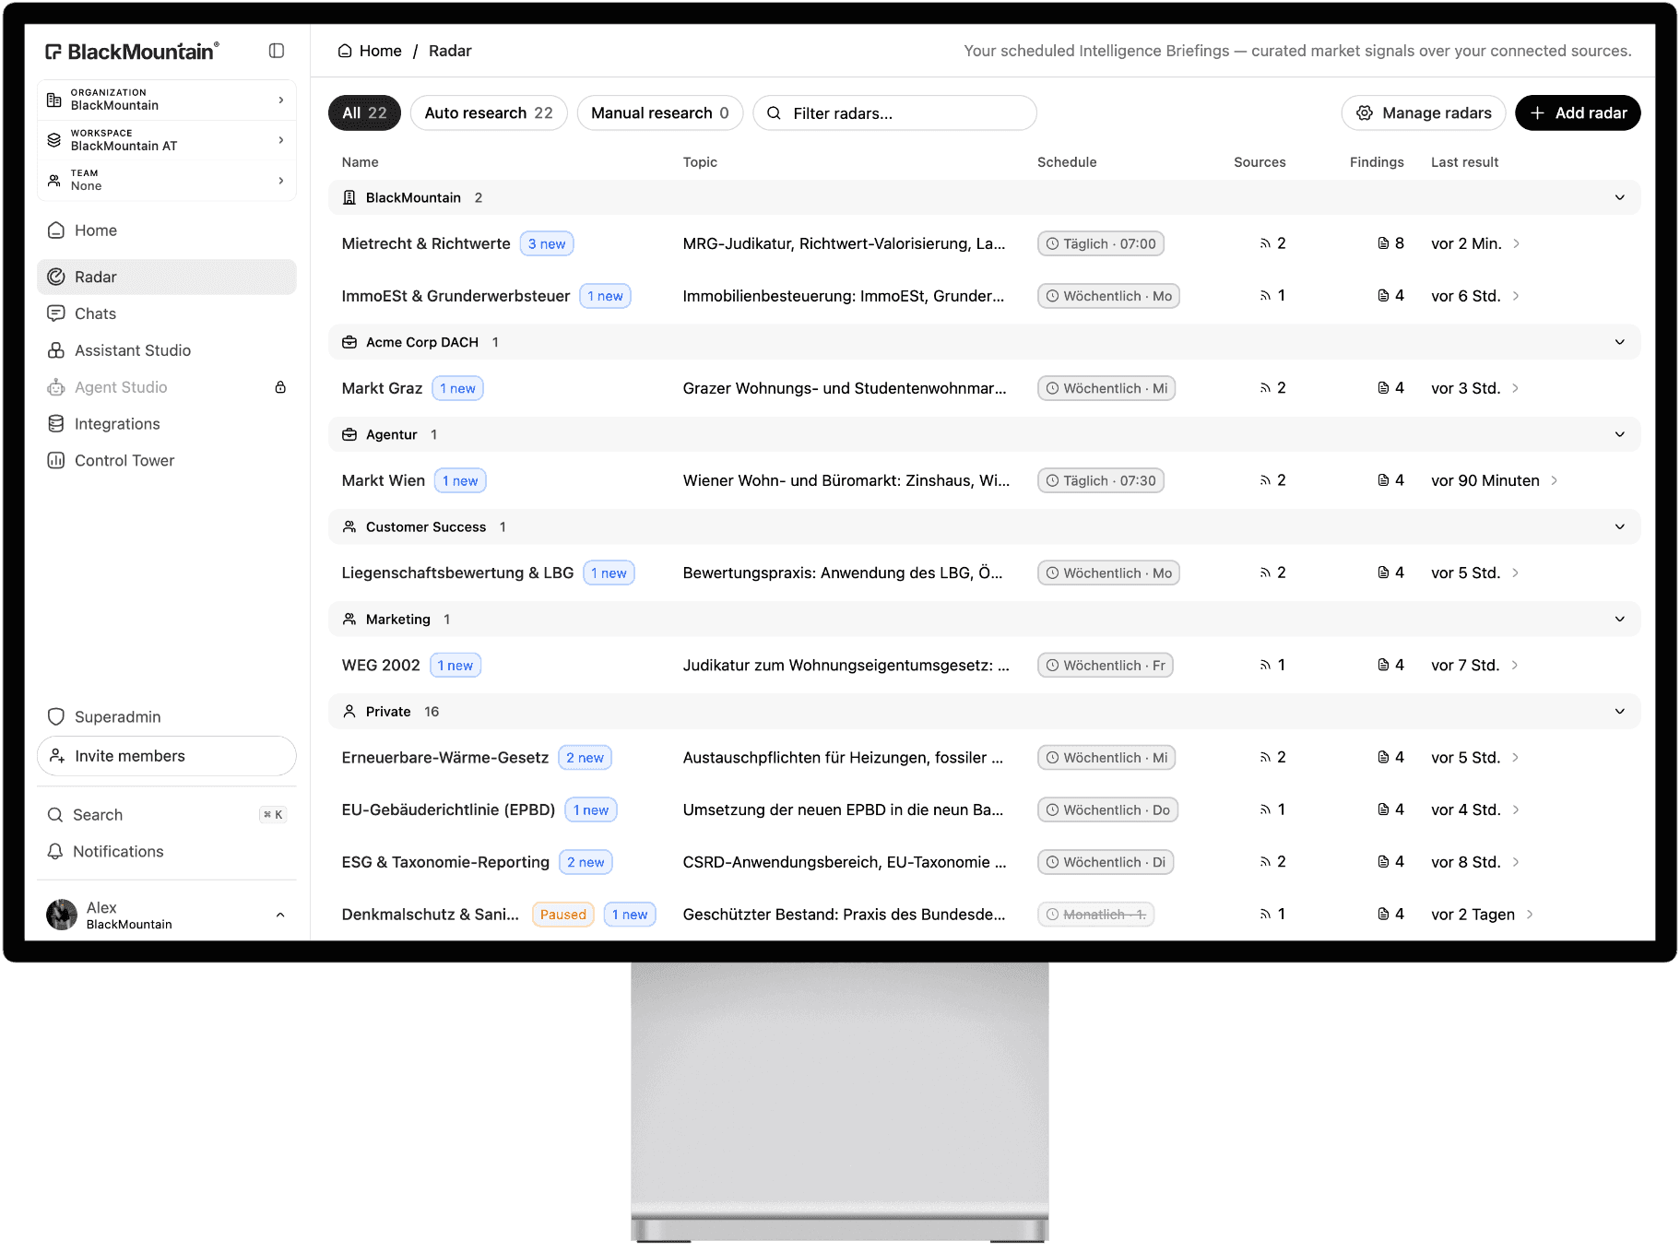This screenshot has width=1680, height=1252.
Task: Open Radar in the sidebar
Action: click(x=167, y=277)
